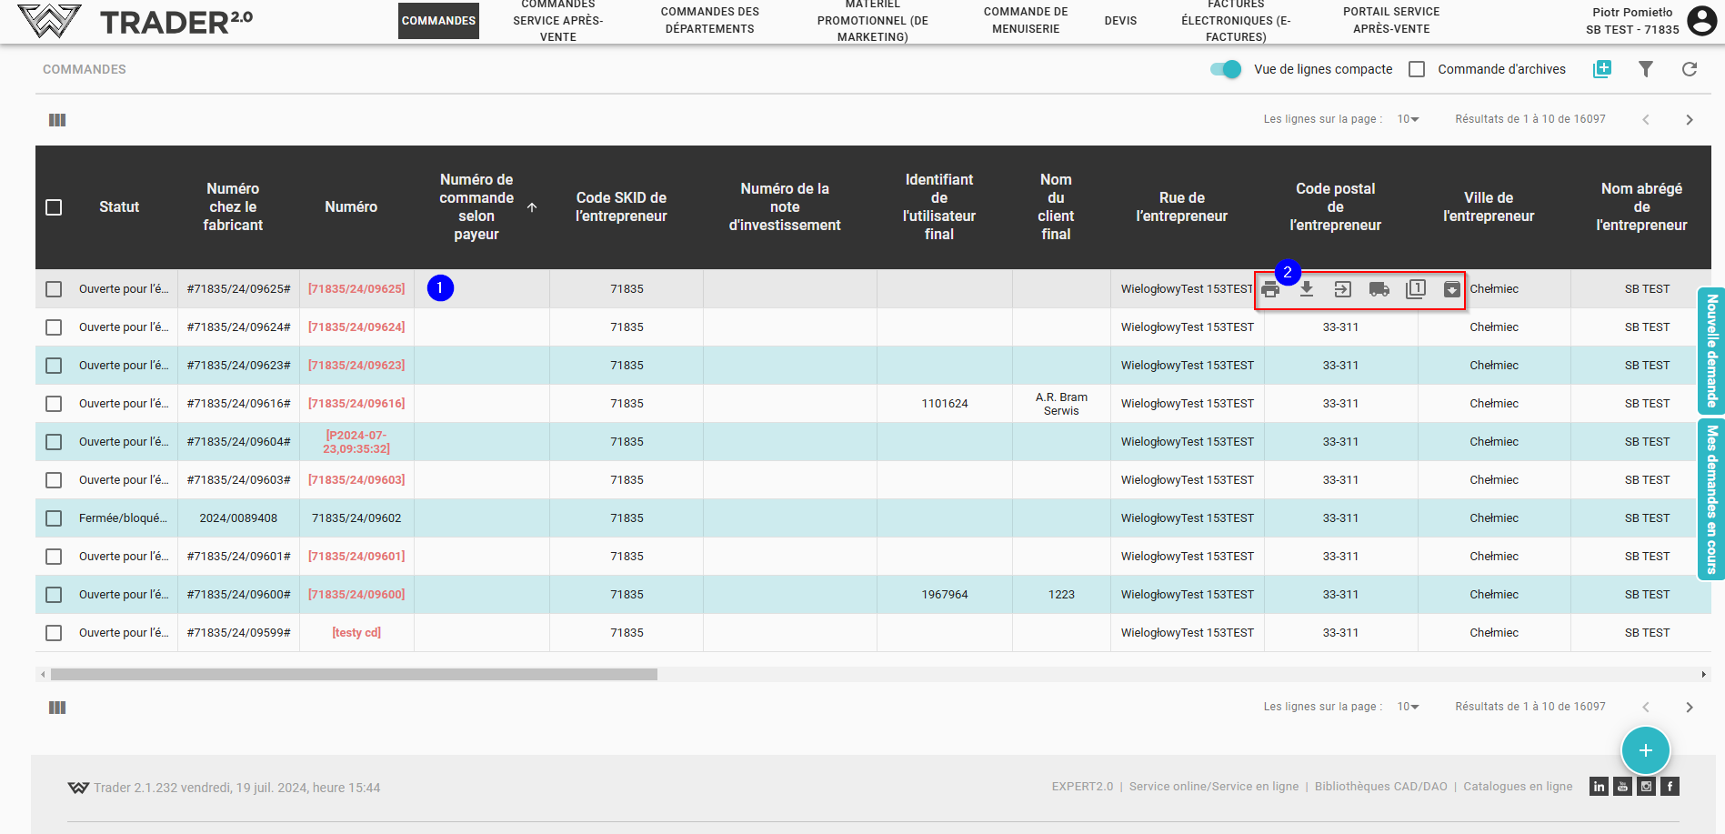Switch to the DEVIS tab
Viewport: 1725px width, 834px height.
tap(1120, 21)
